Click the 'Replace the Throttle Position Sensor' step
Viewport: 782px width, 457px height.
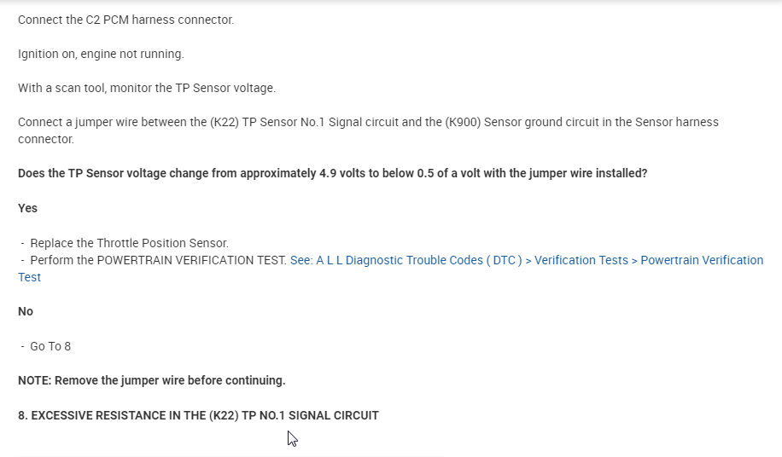click(129, 243)
